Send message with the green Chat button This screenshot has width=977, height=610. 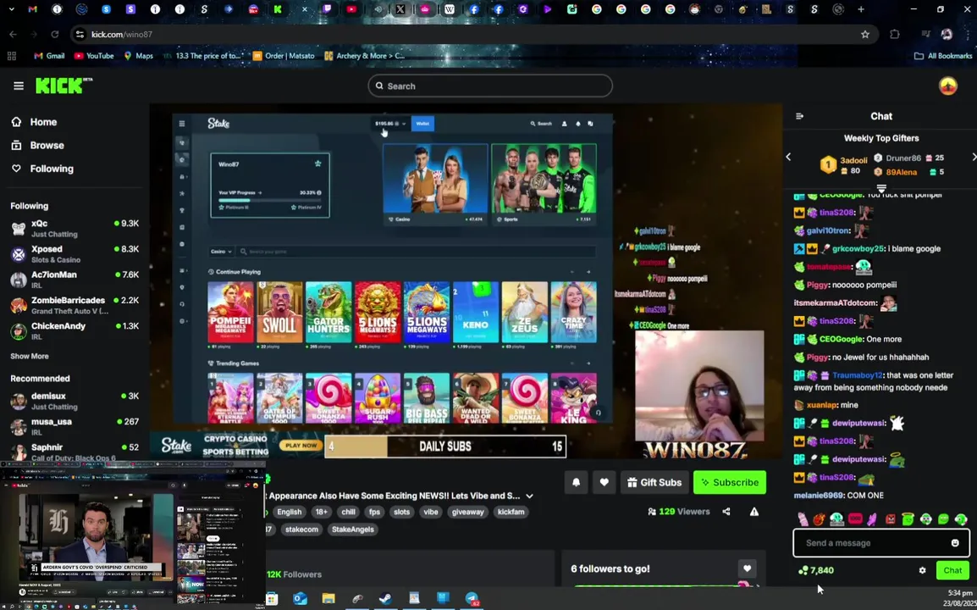[952, 570]
